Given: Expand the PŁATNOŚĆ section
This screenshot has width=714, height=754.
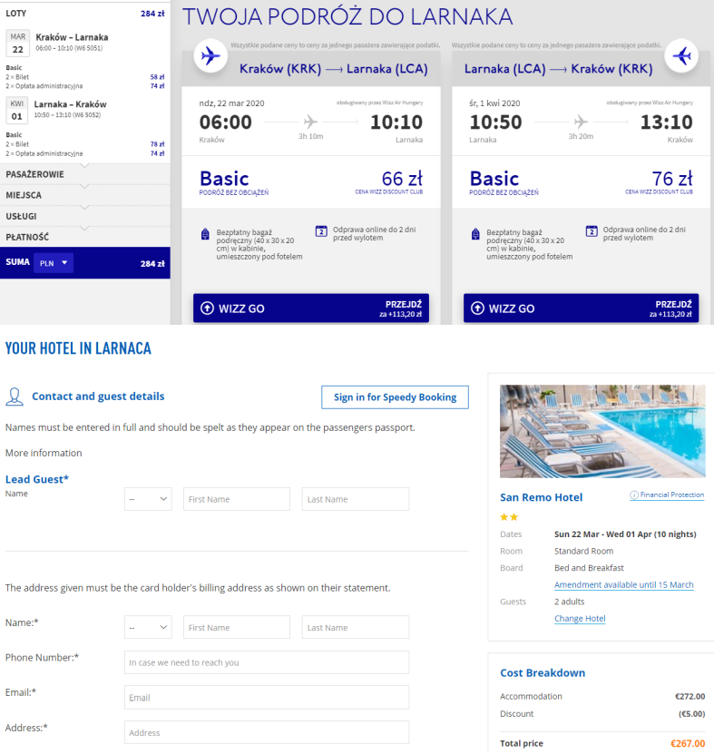Looking at the screenshot, I should point(85,237).
